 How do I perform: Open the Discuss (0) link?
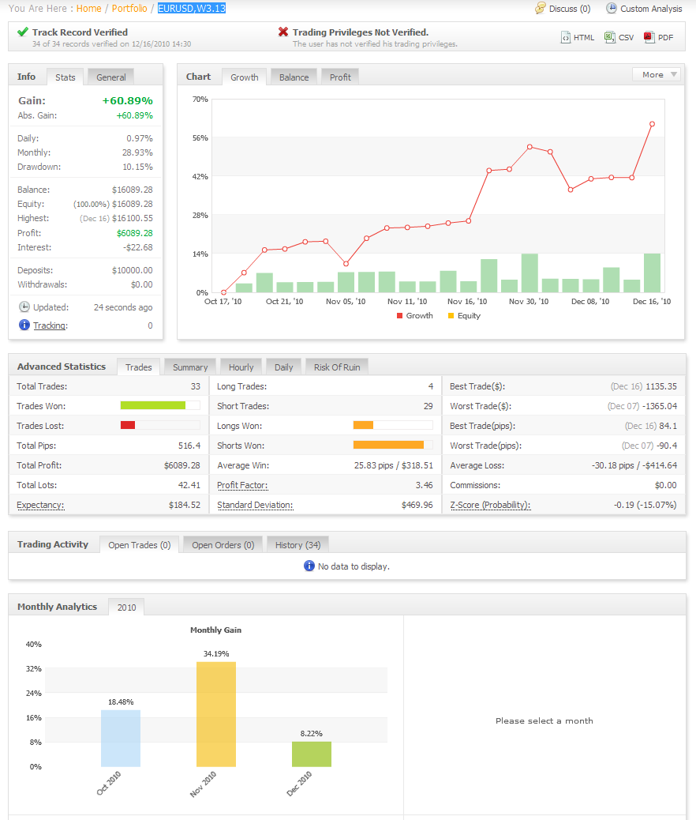click(570, 9)
